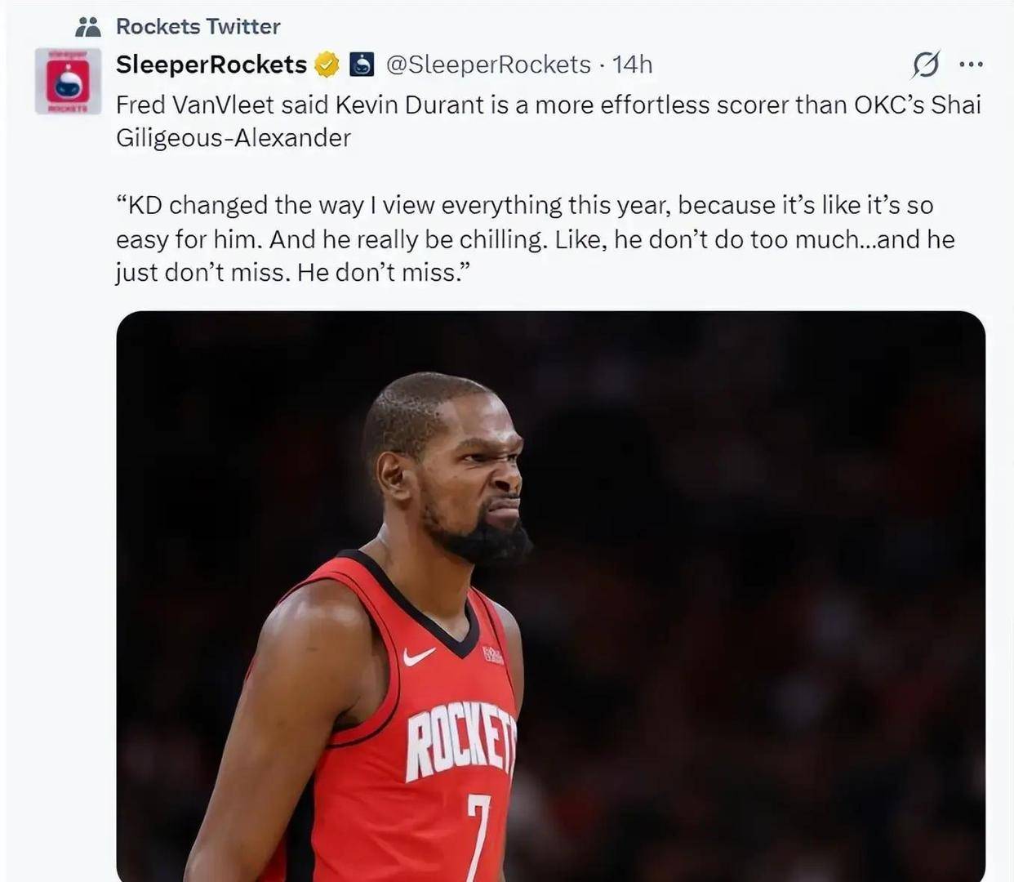Click the Nike swoosh on the jersey photo
The height and width of the screenshot is (882, 1014).
coord(419,655)
